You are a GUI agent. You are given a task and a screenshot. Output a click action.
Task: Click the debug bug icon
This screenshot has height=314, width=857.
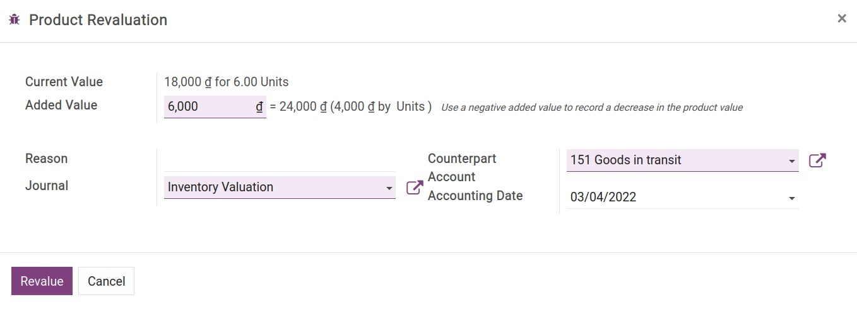pyautogui.click(x=15, y=20)
